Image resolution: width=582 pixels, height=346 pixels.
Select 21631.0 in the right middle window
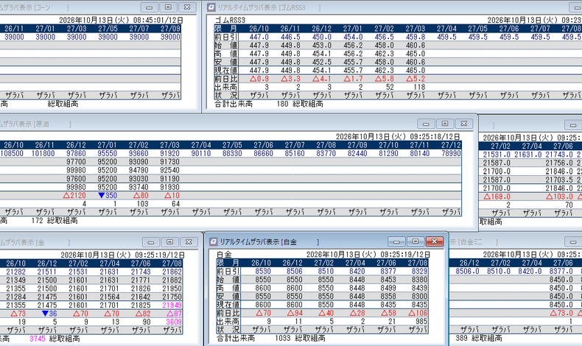(527, 155)
